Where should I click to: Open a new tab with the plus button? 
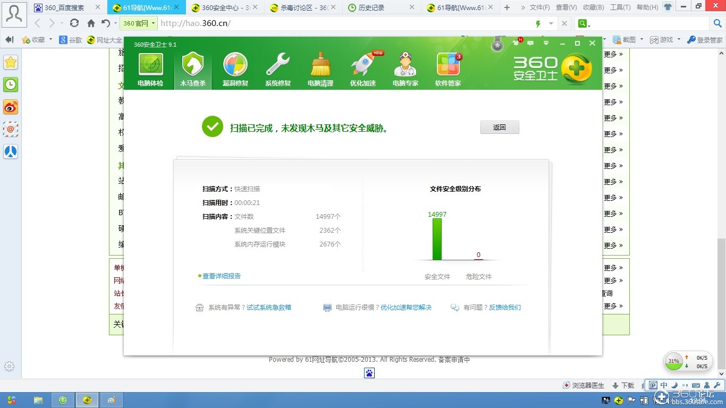point(507,7)
